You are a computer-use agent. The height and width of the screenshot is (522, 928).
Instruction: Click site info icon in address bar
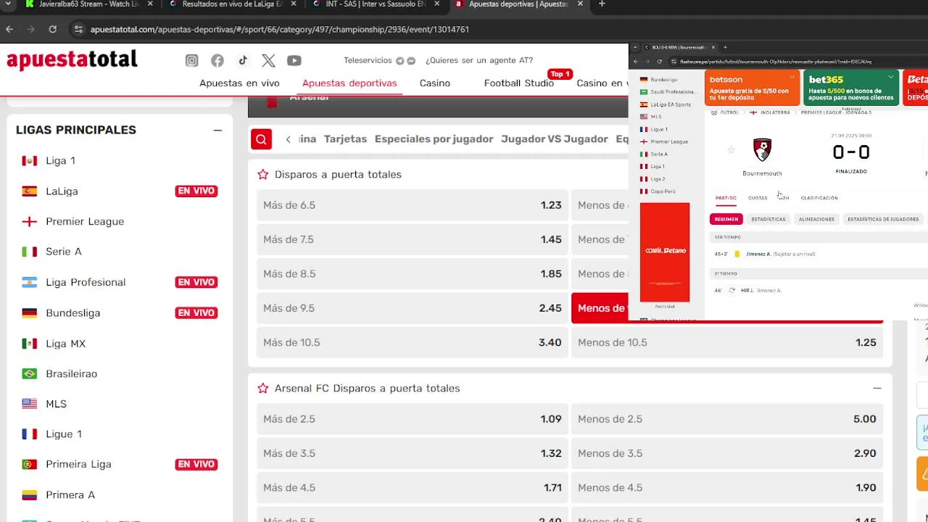(x=78, y=29)
